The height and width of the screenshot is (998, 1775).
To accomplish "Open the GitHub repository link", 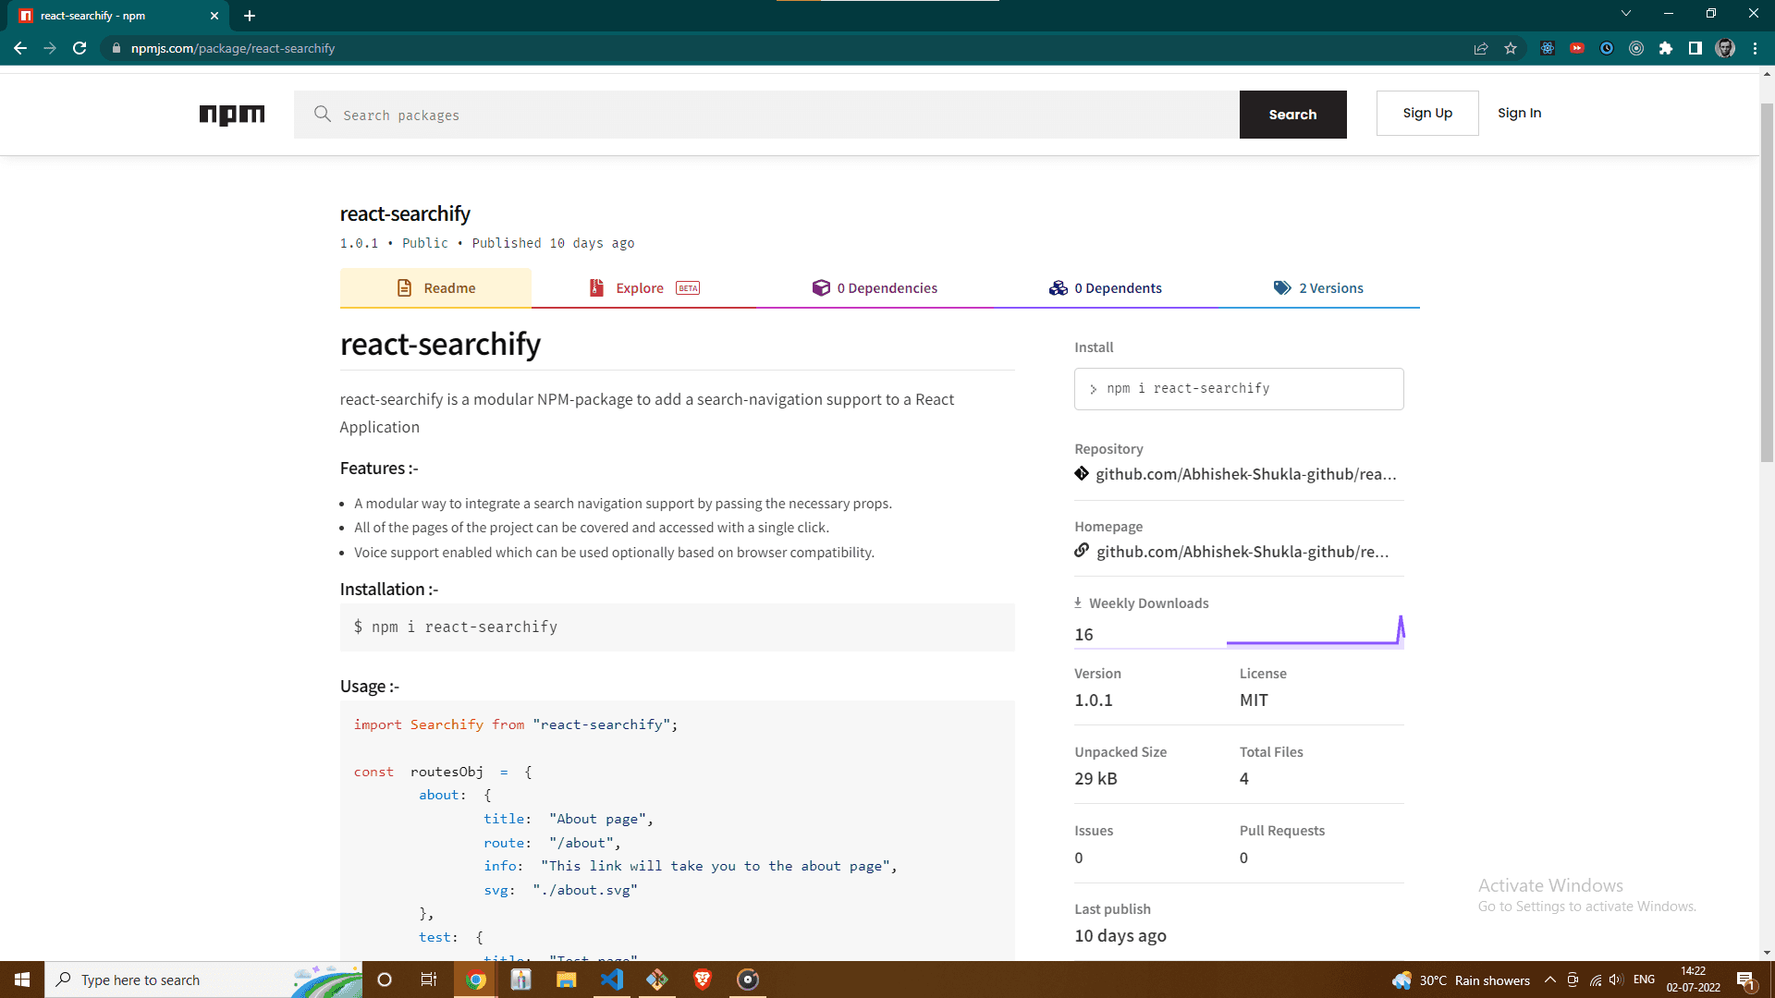I will 1245,474.
